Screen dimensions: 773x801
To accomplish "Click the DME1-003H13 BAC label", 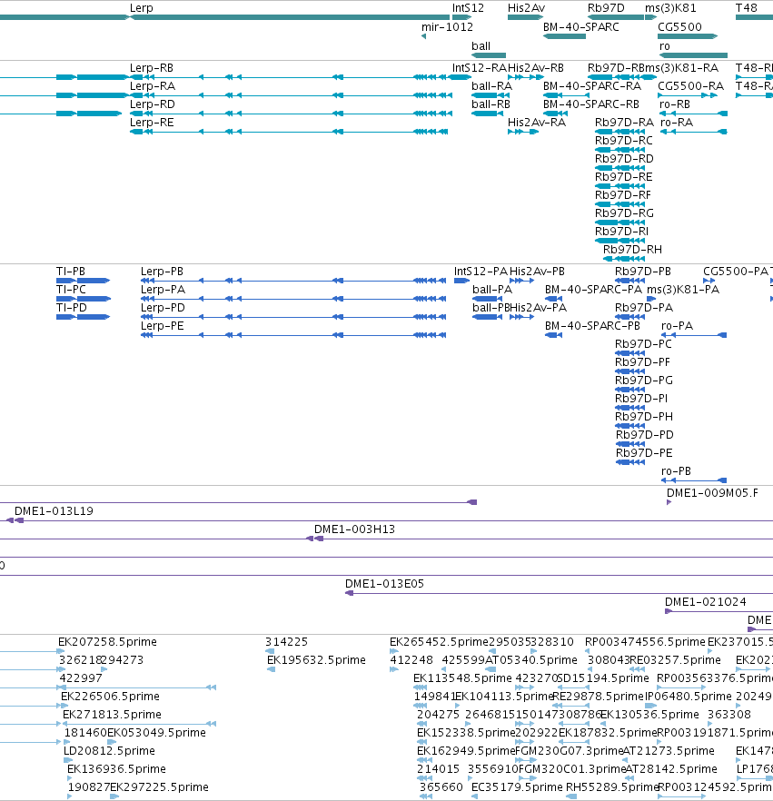I will [354, 529].
